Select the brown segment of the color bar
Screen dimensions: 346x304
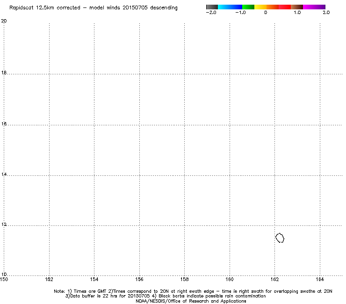pos(297,7)
